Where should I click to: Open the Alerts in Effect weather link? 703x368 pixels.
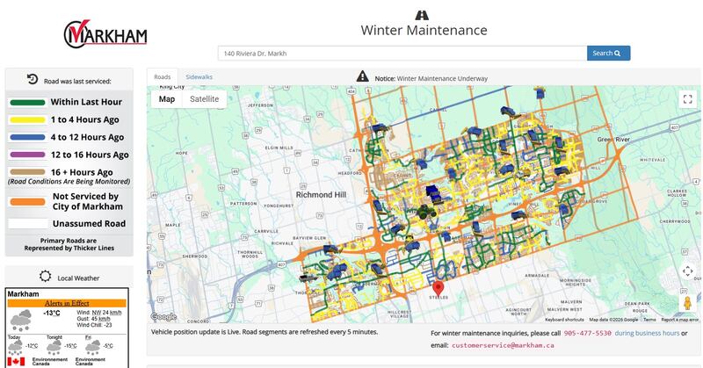click(x=69, y=301)
